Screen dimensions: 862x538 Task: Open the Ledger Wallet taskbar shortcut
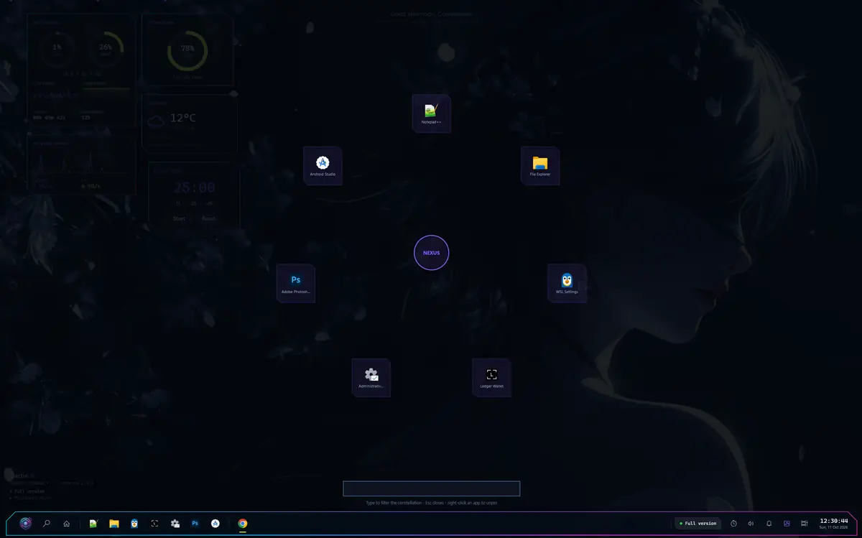(154, 524)
